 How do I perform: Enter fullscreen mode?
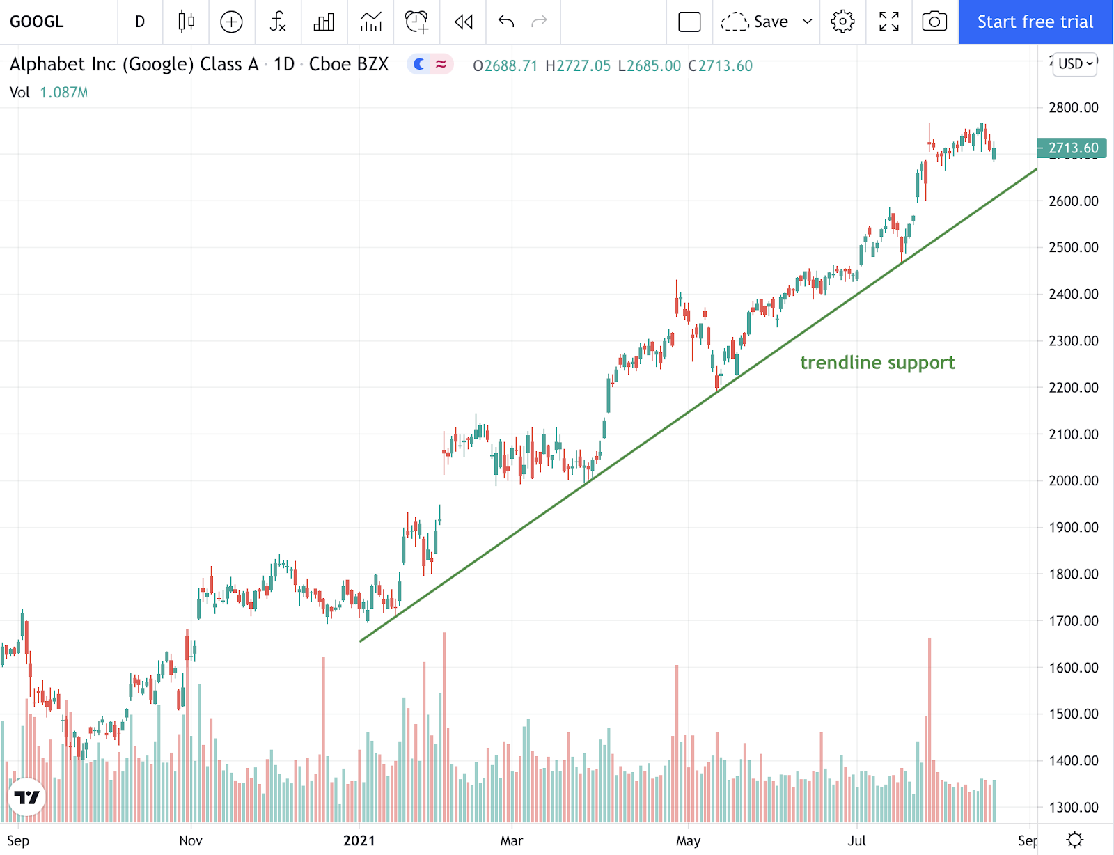pos(889,22)
